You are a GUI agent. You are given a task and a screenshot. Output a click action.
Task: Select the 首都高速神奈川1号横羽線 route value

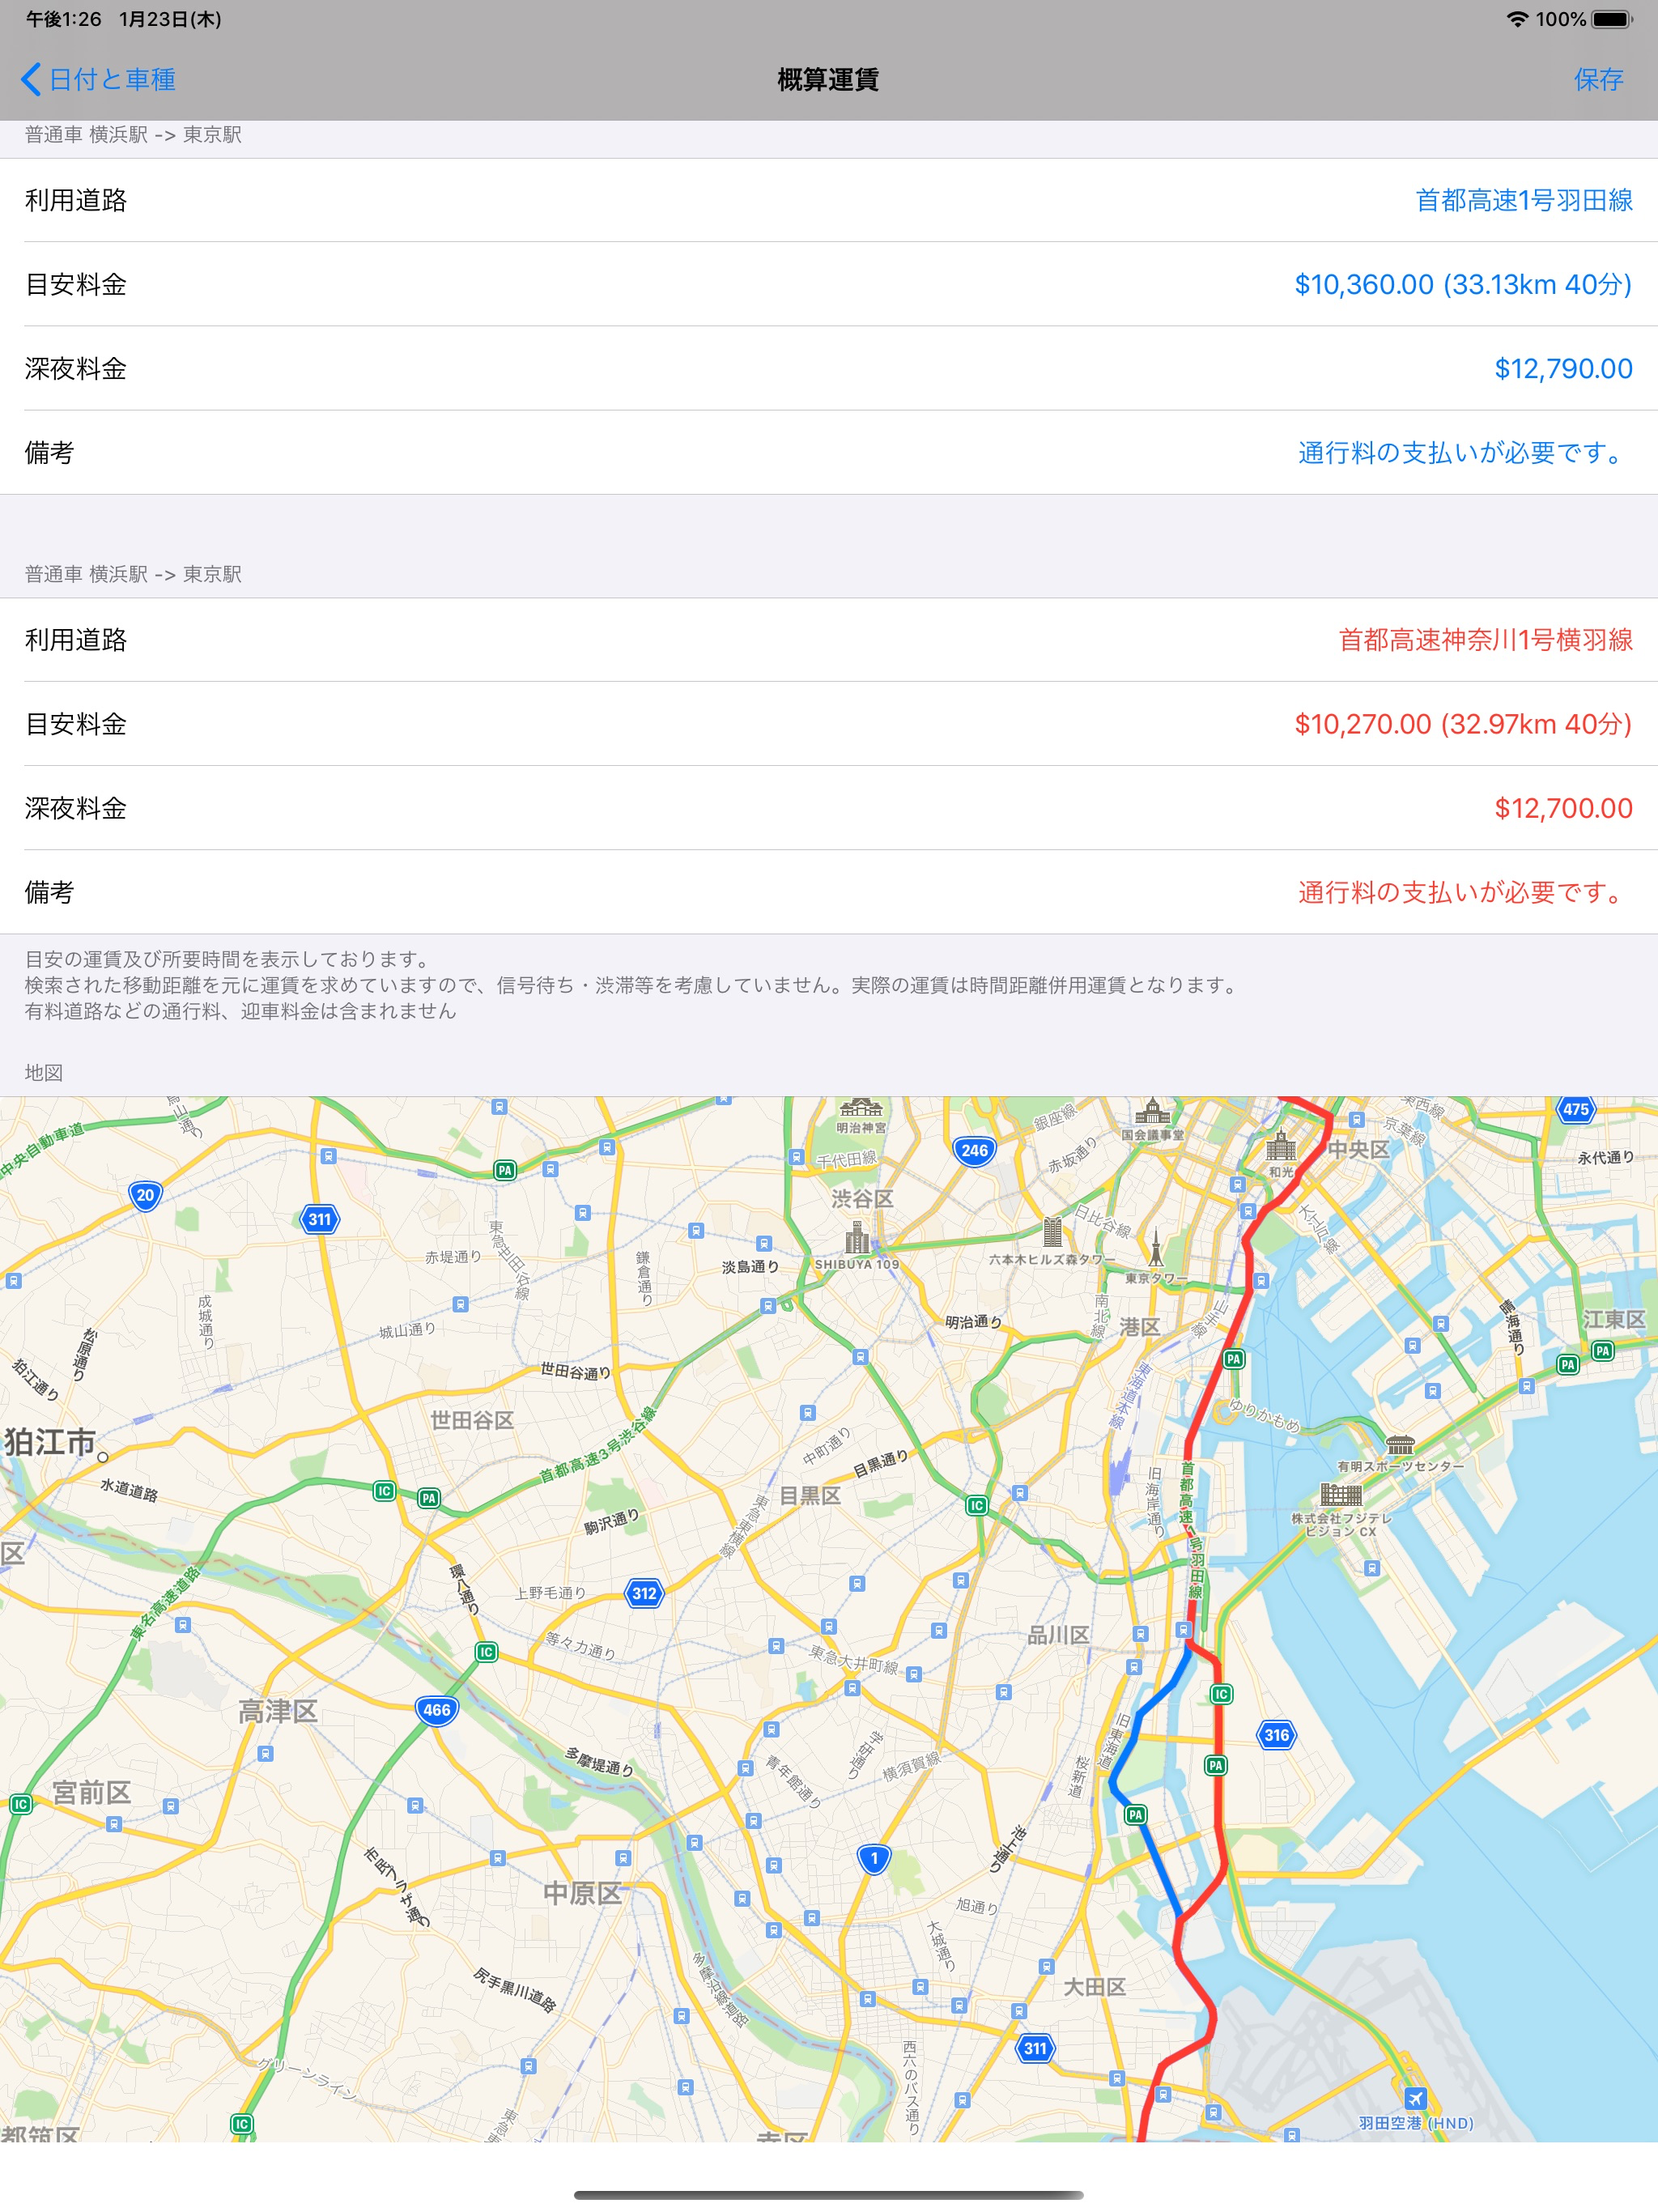click(x=1485, y=640)
